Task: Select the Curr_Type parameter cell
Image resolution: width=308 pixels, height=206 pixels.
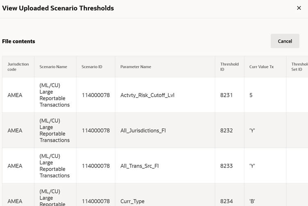Action: click(165, 196)
